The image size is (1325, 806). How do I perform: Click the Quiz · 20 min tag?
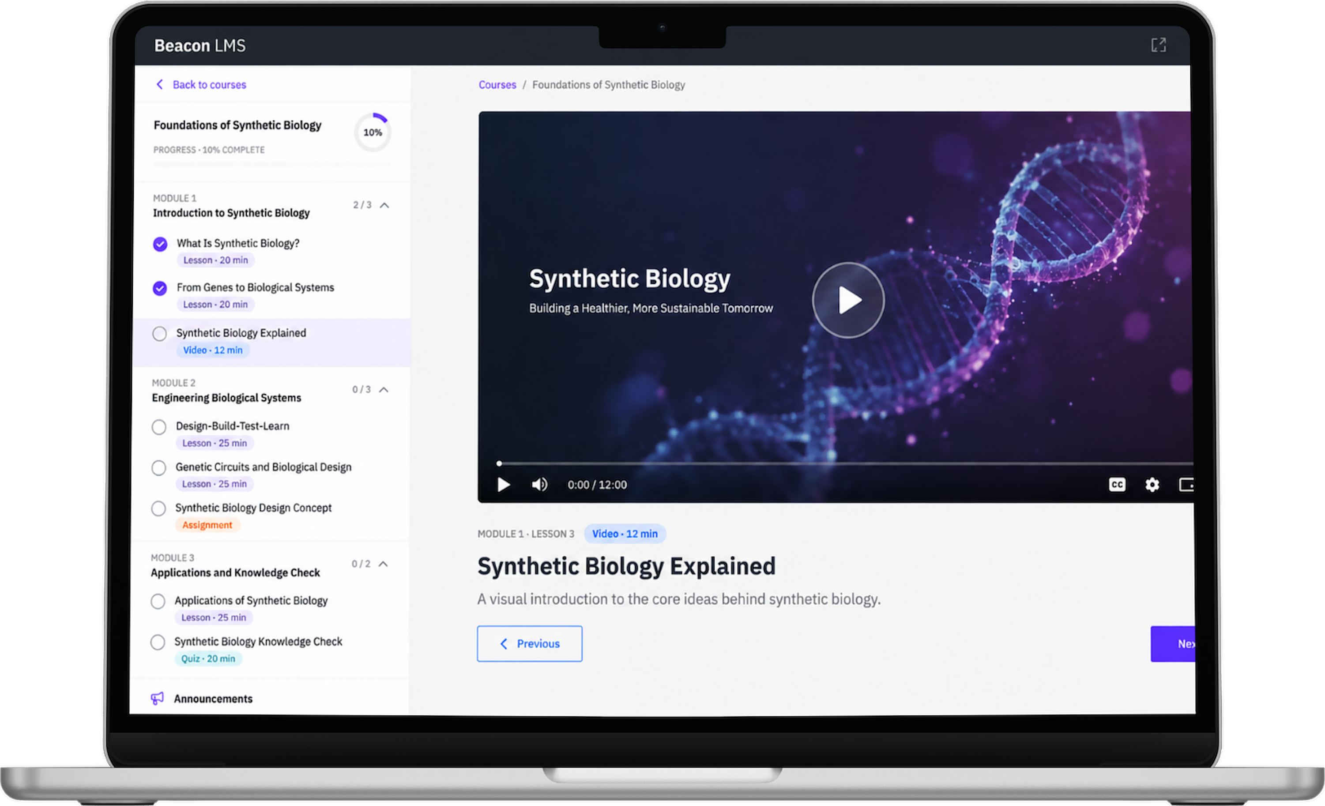pyautogui.click(x=208, y=659)
